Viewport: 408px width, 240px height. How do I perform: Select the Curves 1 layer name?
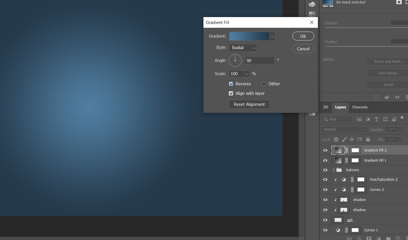[x=371, y=230]
